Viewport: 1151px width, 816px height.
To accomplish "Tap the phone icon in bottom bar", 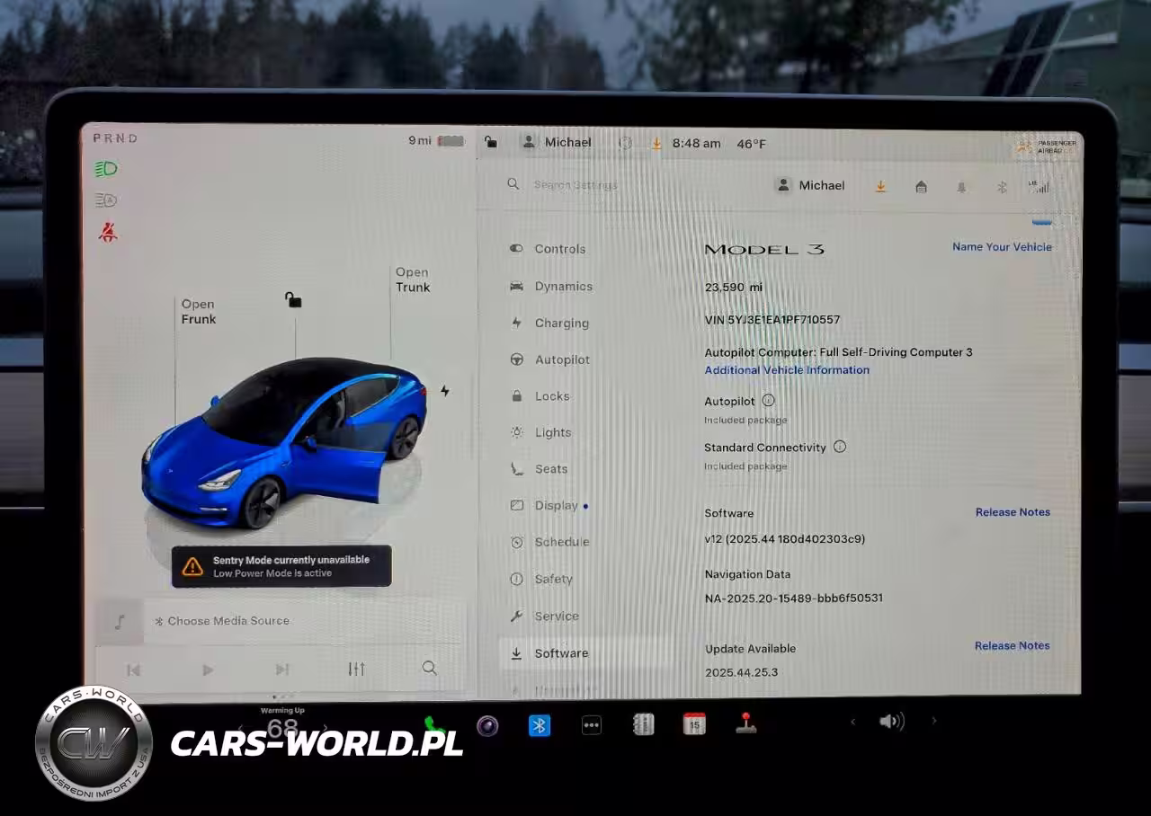I will (434, 724).
